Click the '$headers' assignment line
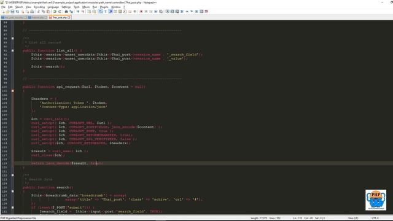 [44, 99]
